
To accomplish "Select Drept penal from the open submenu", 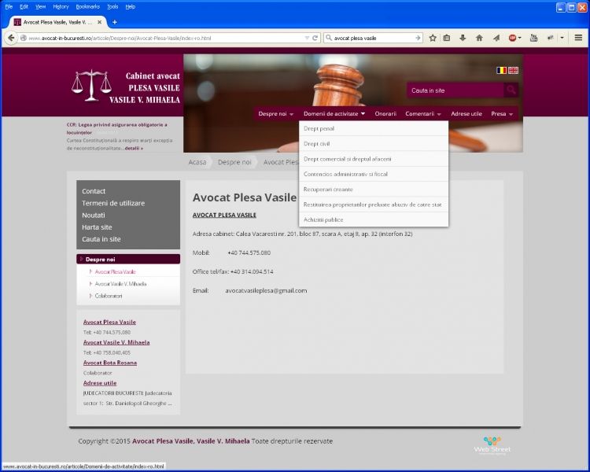I will 319,128.
